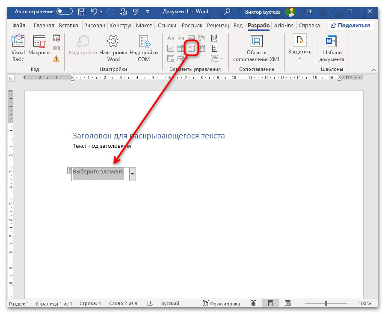385x314 pixels.
Task: Open the Файл menu
Action: [18, 25]
